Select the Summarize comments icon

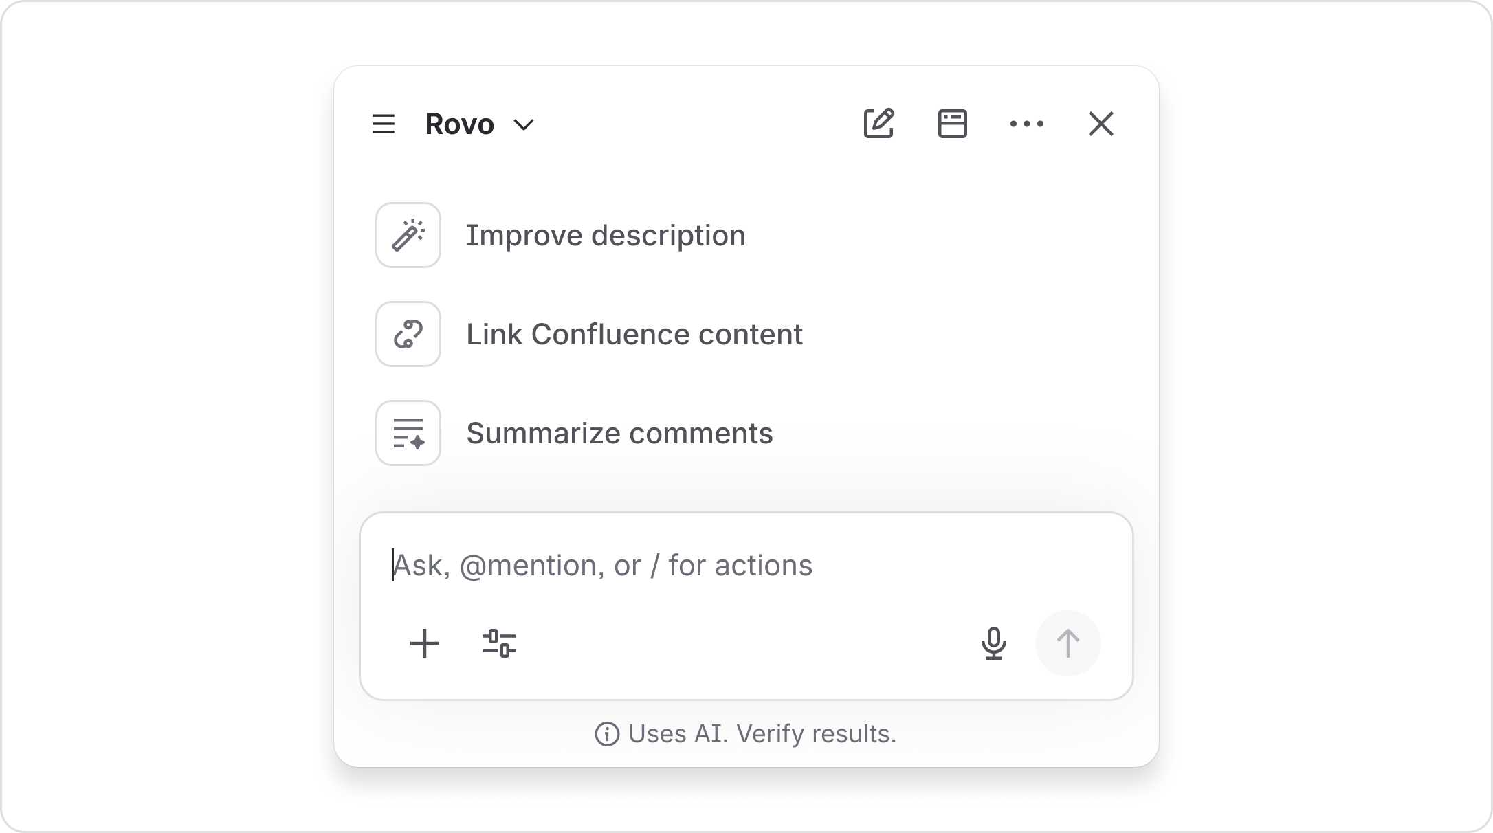coord(408,433)
